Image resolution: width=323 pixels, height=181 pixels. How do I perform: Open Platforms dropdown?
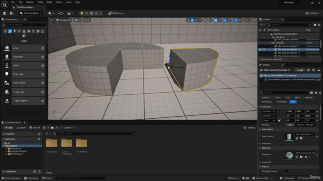point(116,13)
